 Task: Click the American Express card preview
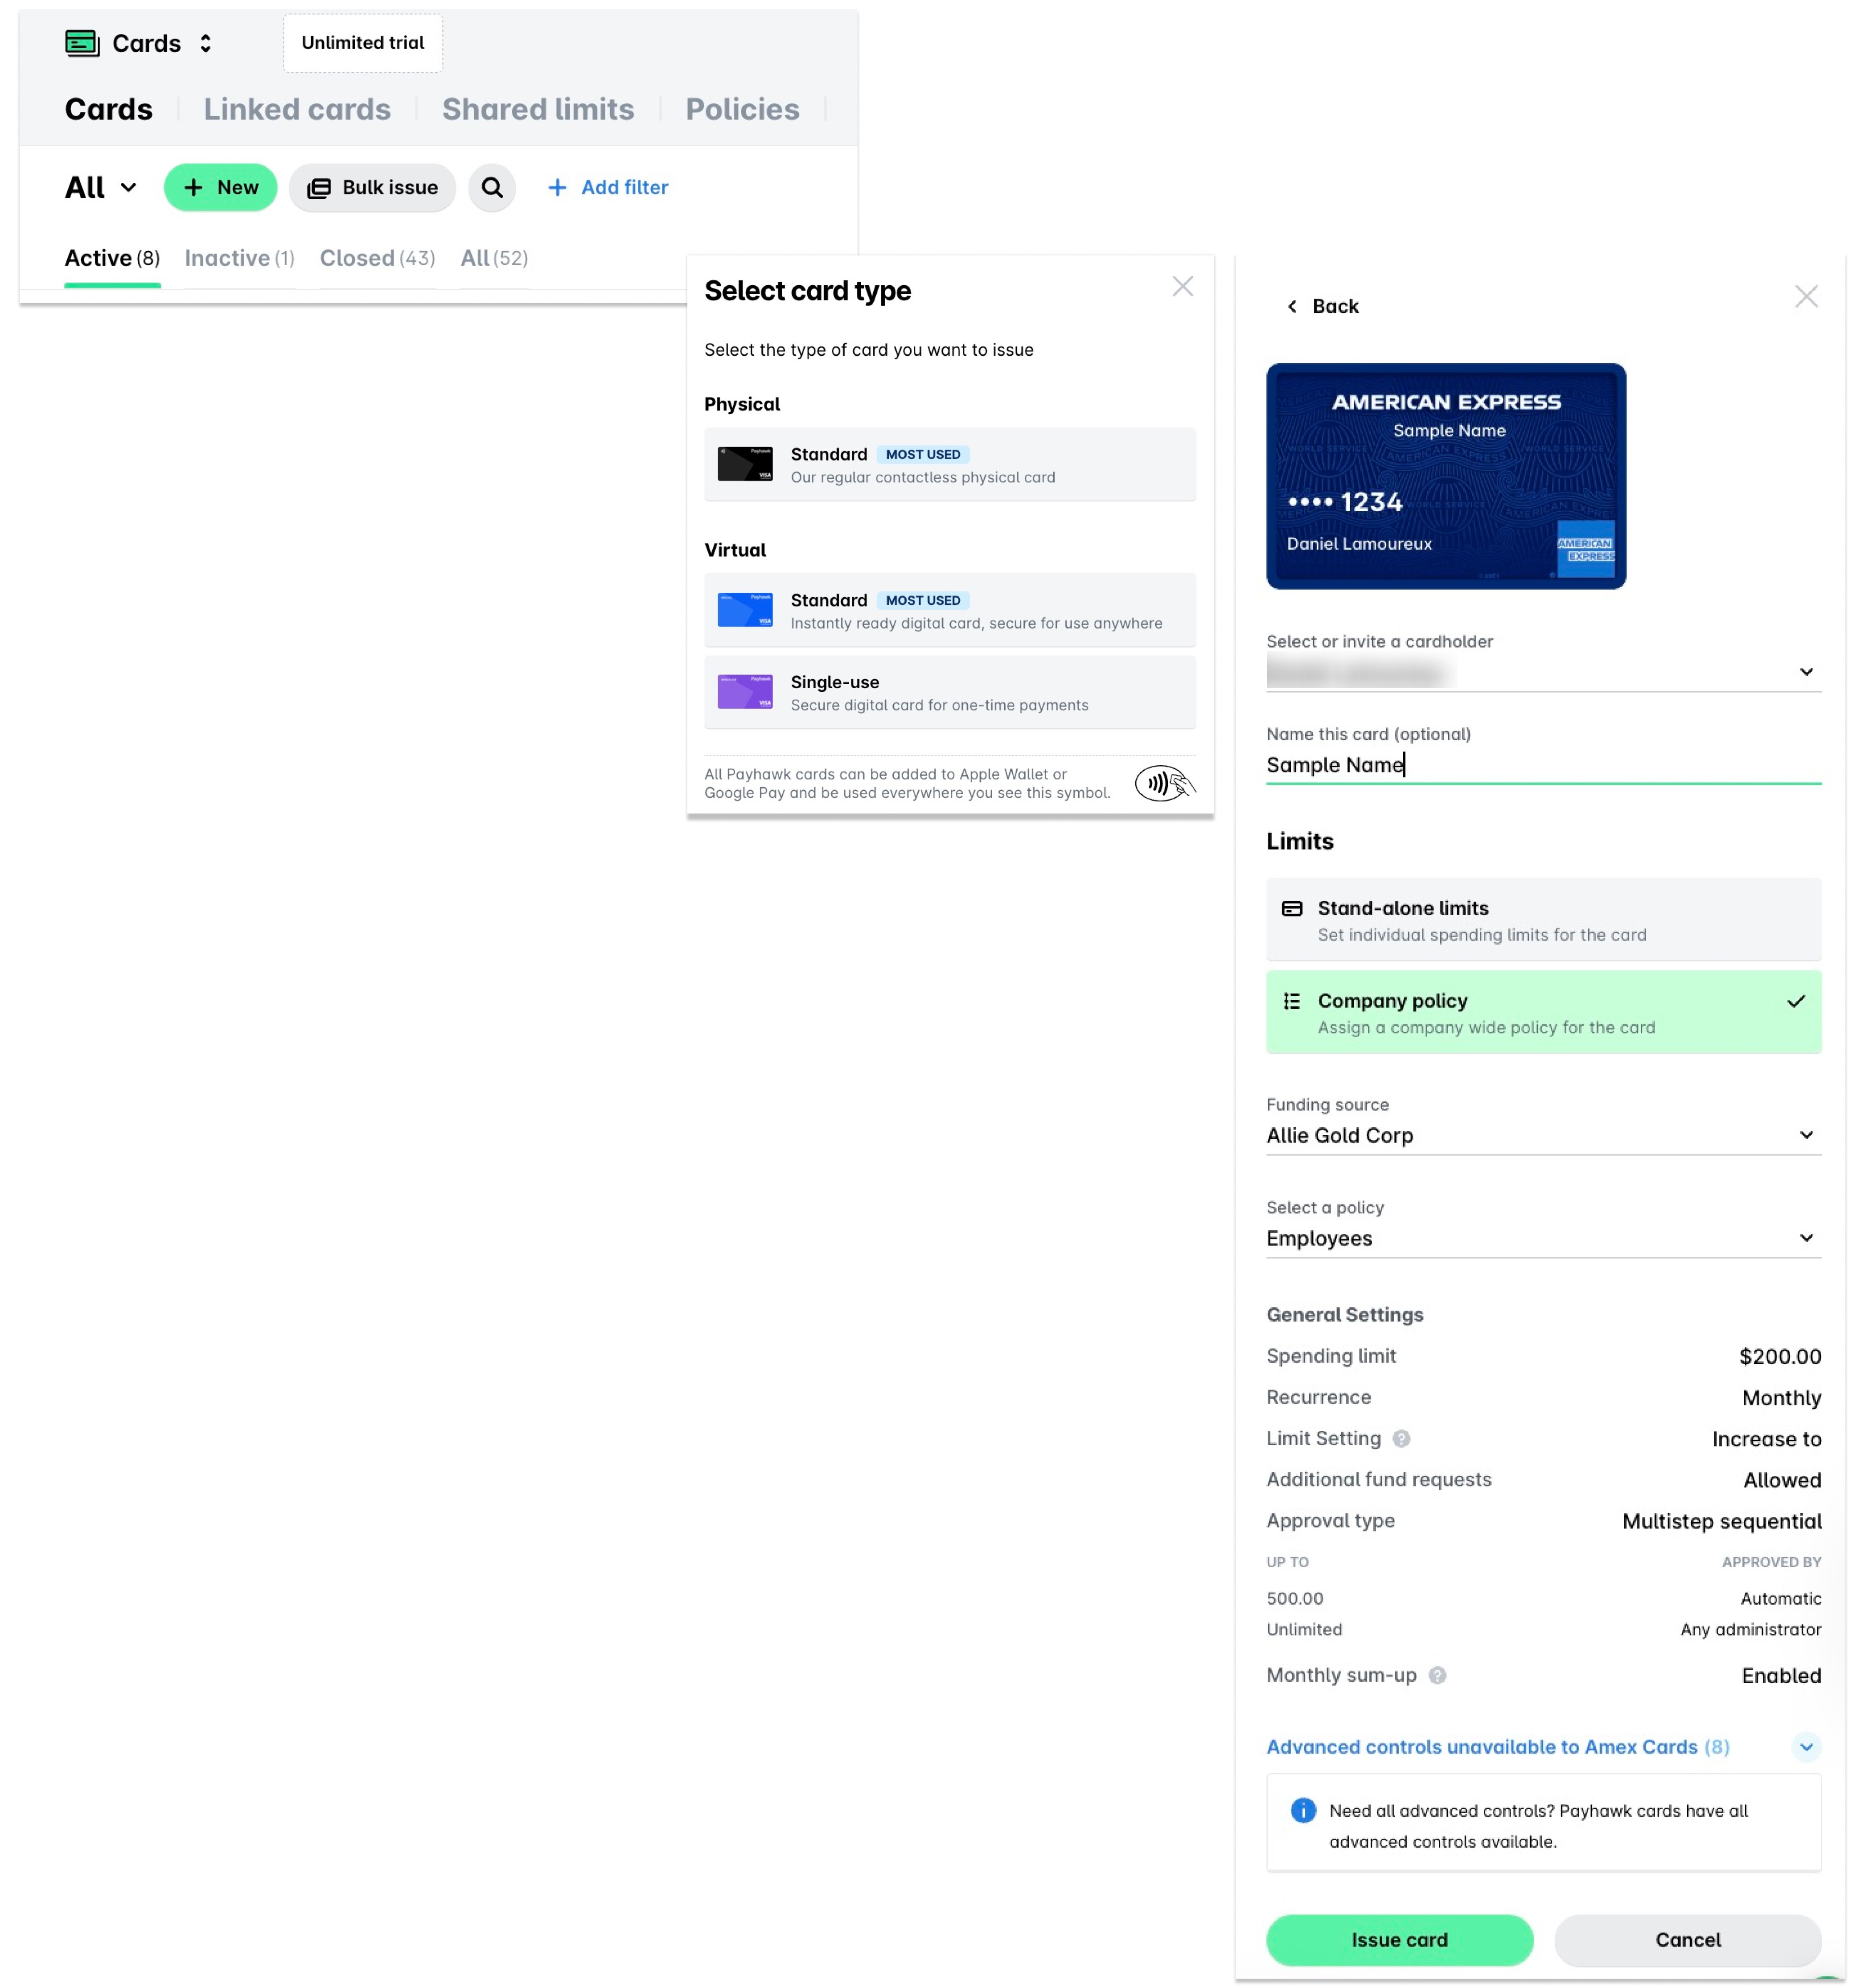click(1445, 476)
